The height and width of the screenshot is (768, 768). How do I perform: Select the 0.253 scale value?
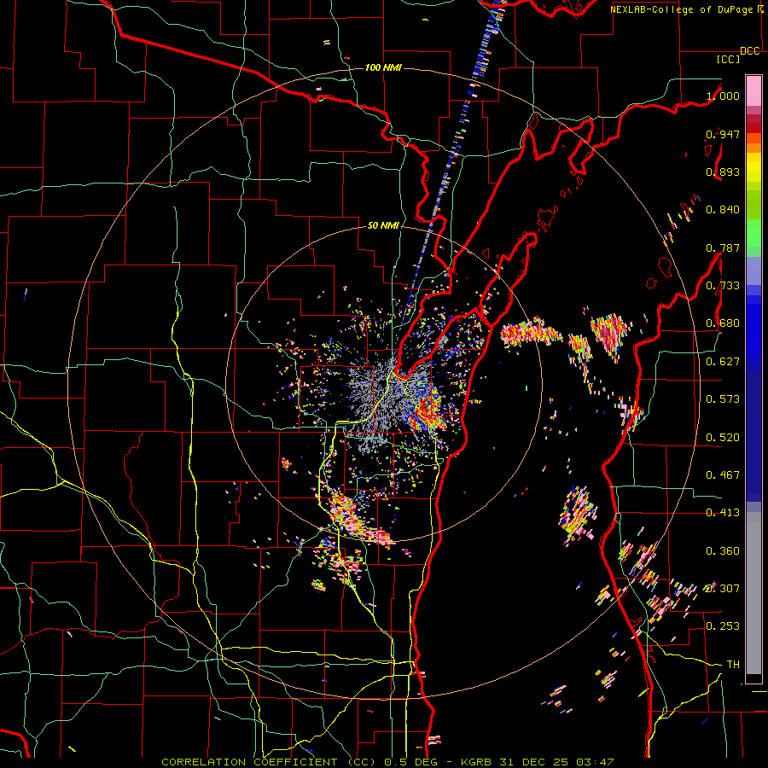click(723, 626)
